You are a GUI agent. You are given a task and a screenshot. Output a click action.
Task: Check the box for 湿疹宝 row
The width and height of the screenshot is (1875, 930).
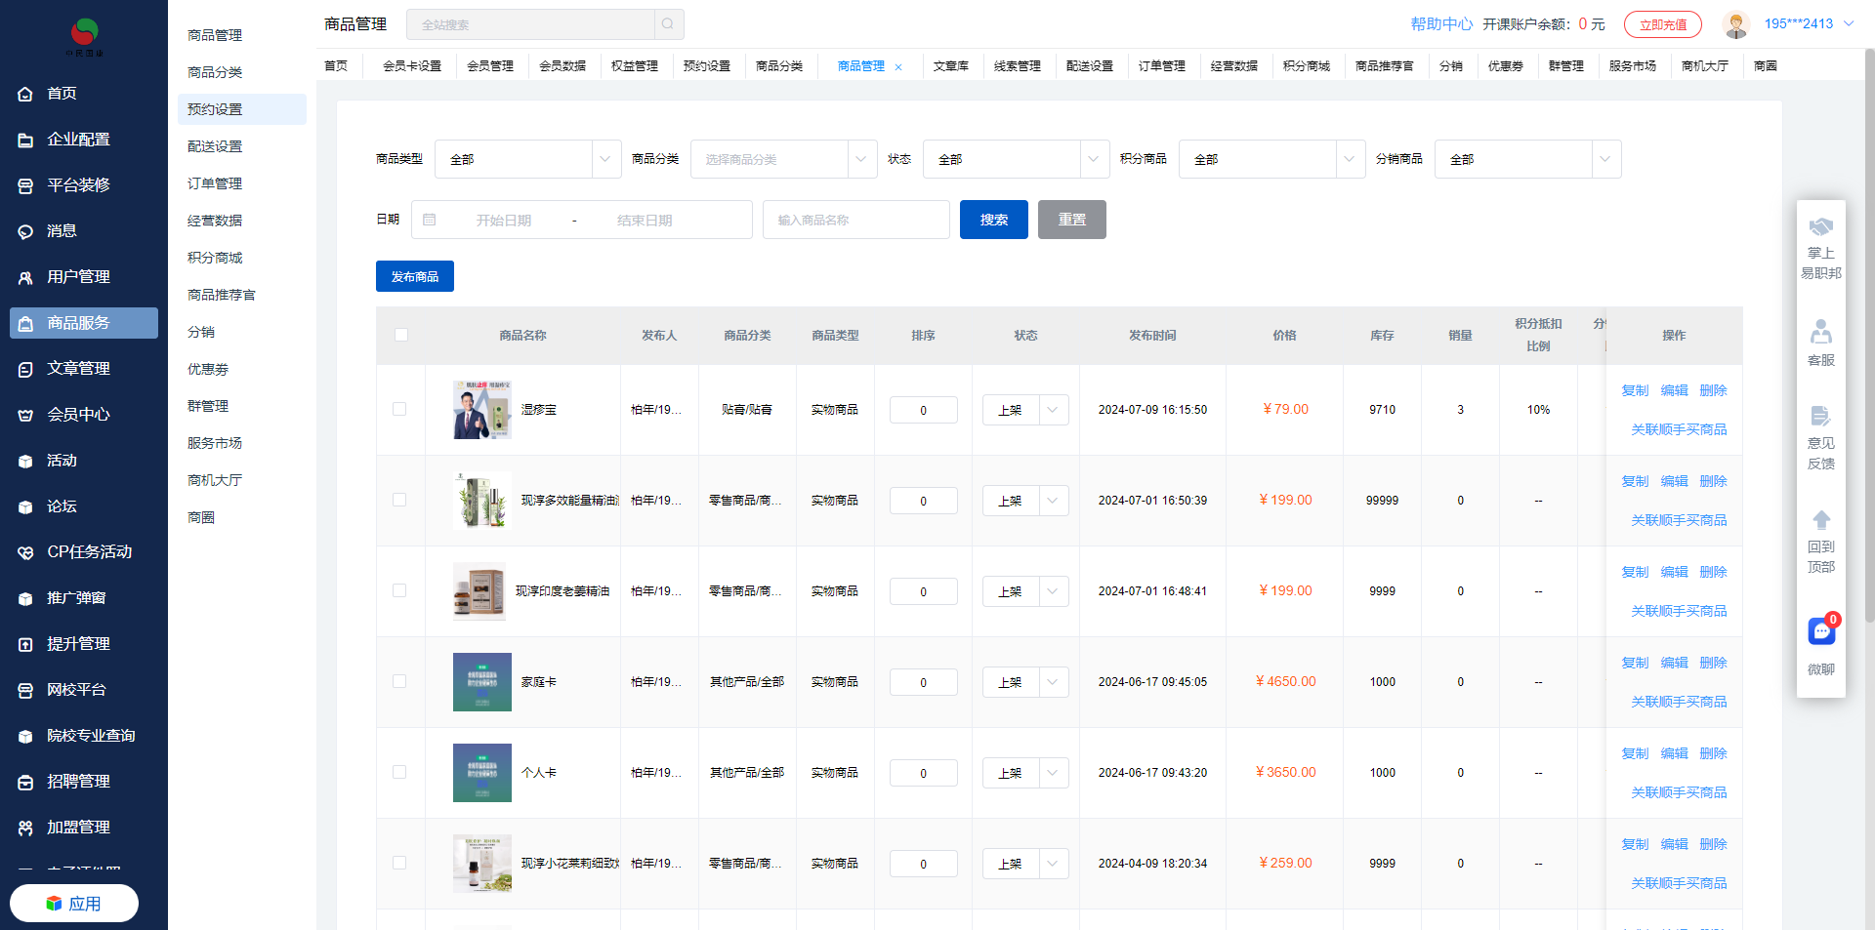[x=399, y=409]
